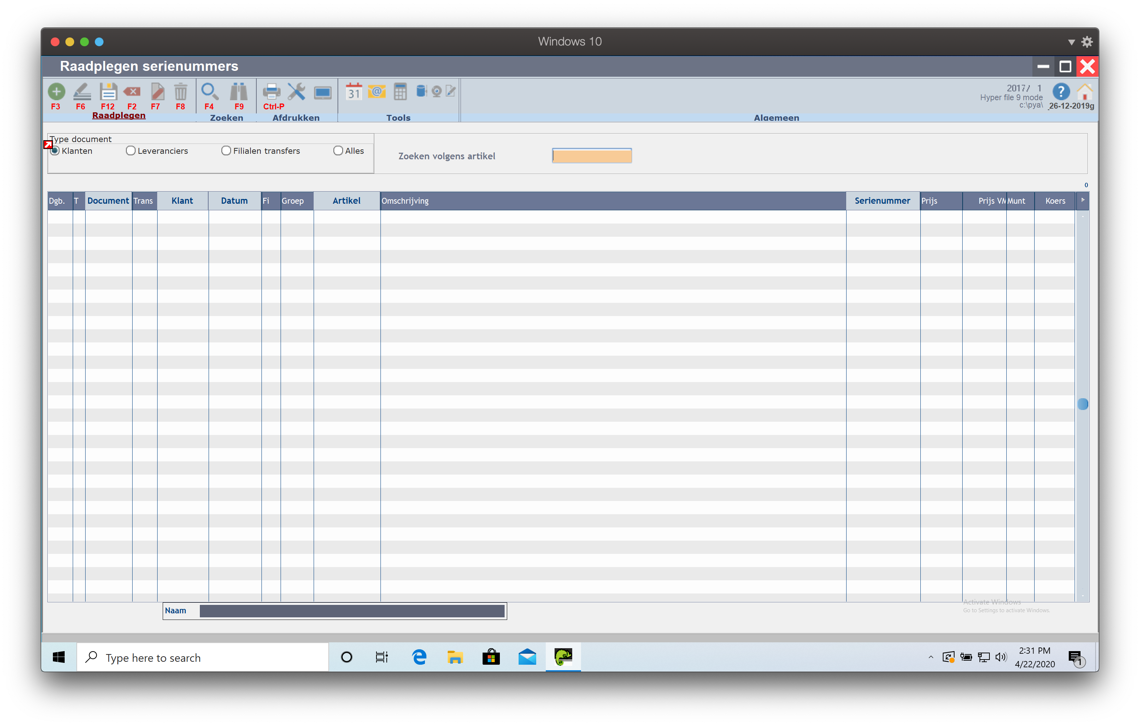Click the blue vertical scrollbar thumb
The width and height of the screenshot is (1140, 726).
pyautogui.click(x=1082, y=404)
